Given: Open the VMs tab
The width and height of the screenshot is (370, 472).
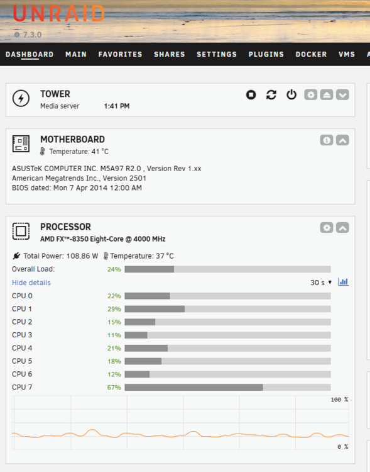Looking at the screenshot, I should (x=347, y=55).
